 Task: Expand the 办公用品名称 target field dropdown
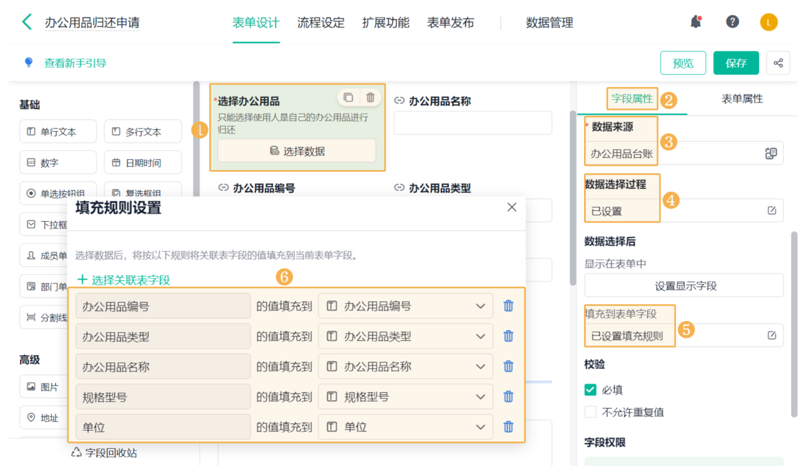point(480,367)
